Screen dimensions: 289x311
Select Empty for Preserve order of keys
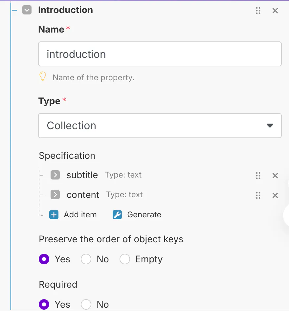click(x=125, y=259)
